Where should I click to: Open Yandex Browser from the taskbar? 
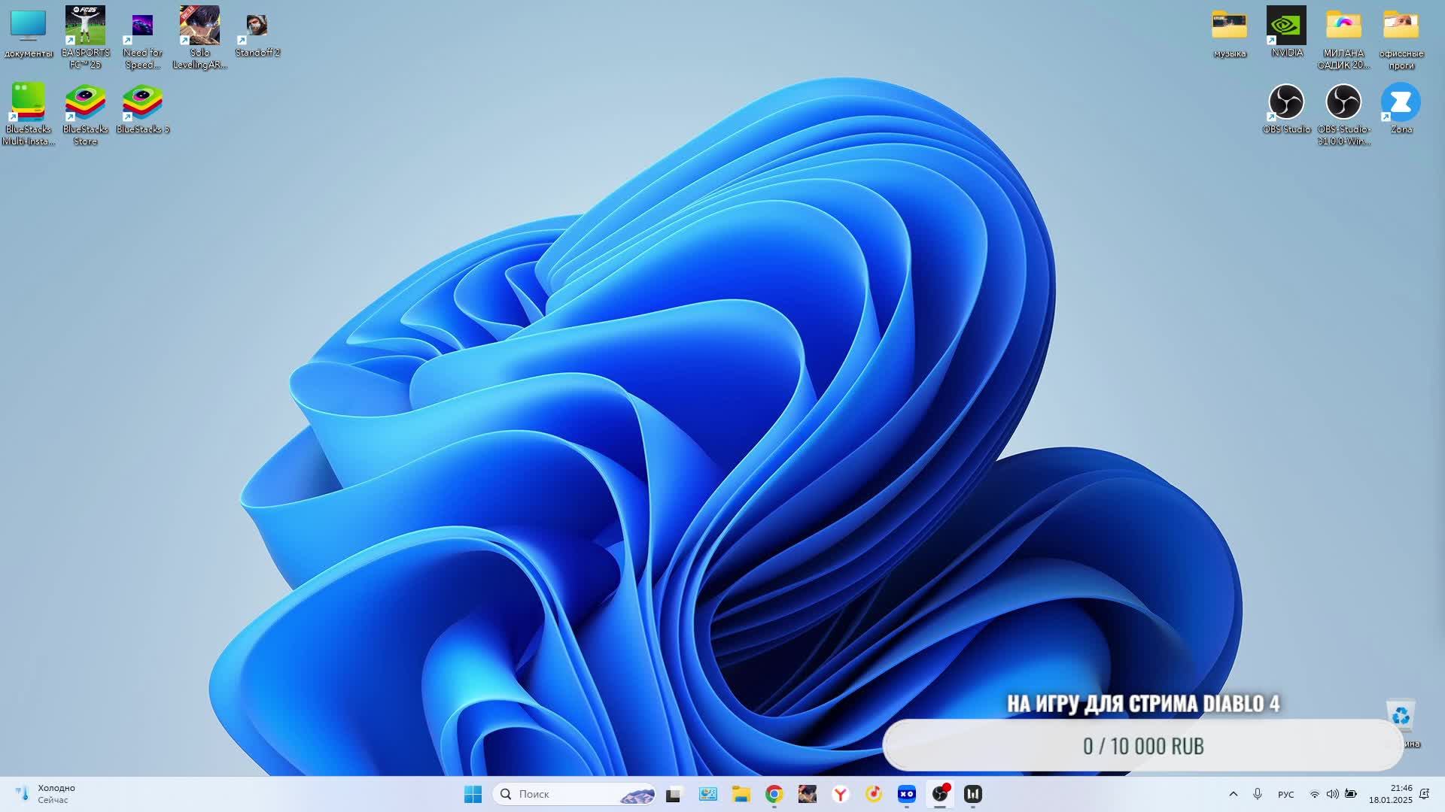pyautogui.click(x=841, y=794)
